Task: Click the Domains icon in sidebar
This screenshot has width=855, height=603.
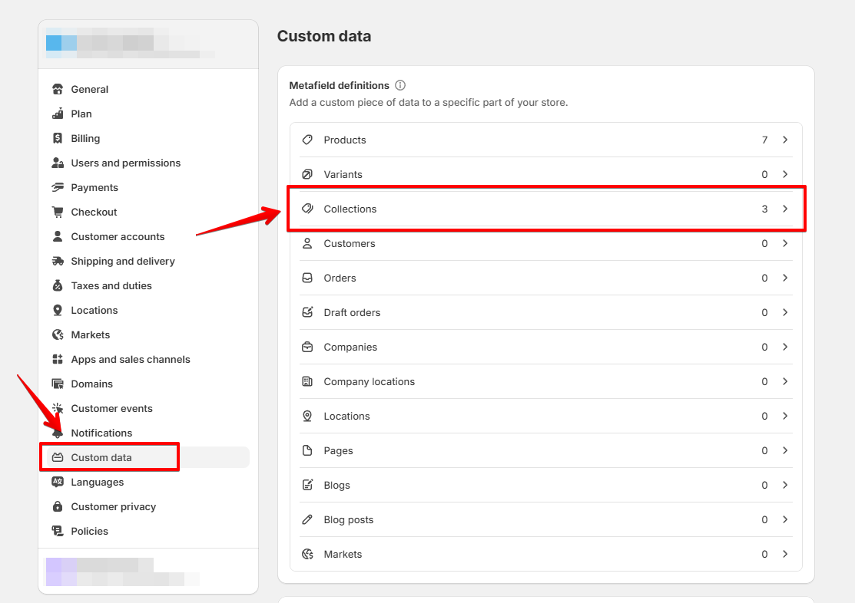Action: (58, 384)
